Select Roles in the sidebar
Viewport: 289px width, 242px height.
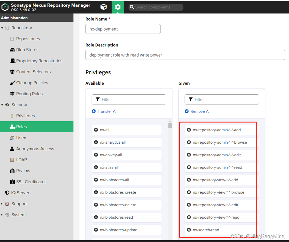pos(37,127)
